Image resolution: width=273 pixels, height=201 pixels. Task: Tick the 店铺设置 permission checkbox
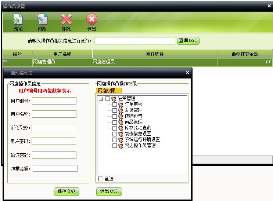click(x=115, y=116)
